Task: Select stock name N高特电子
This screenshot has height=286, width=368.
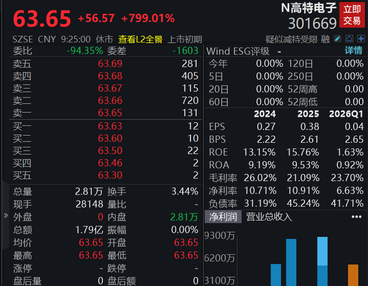Action: (x=309, y=8)
